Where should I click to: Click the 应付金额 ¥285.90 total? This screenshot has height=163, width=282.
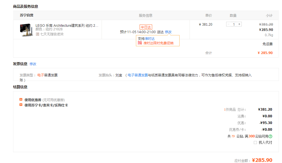click(x=262, y=160)
